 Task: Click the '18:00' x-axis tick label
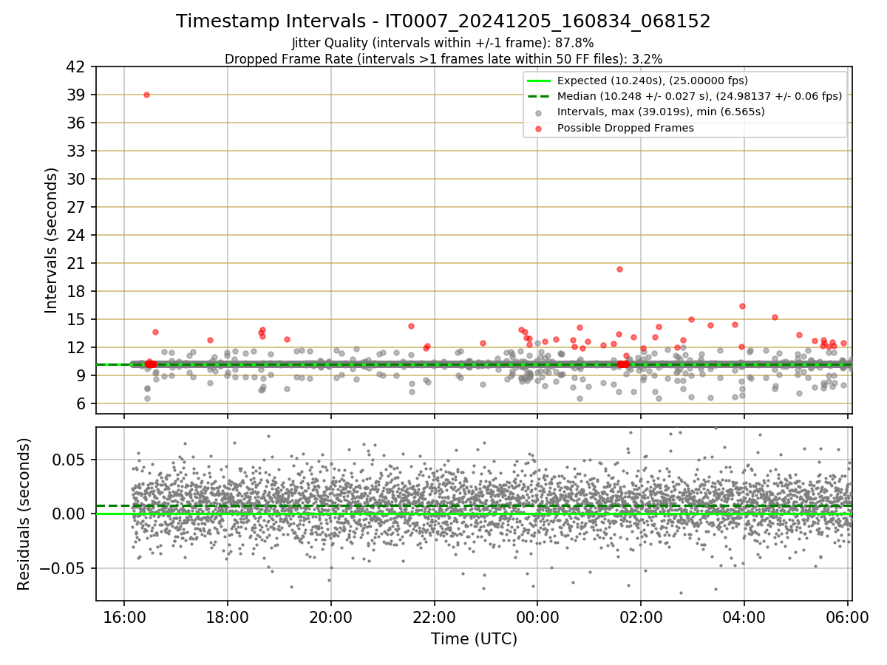(x=227, y=617)
